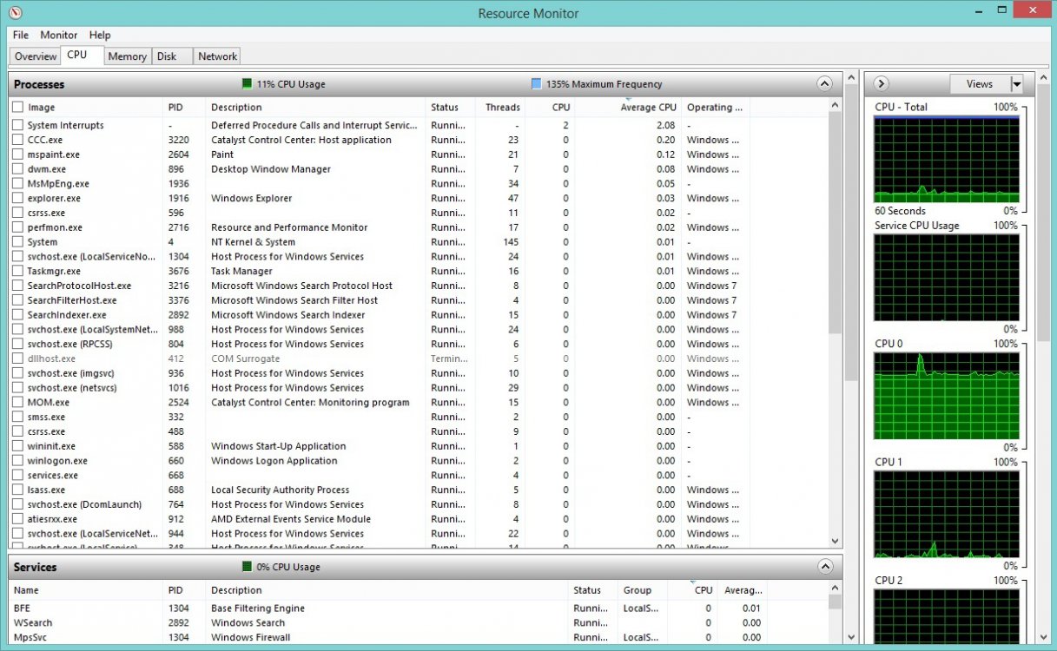Tick the checkbox for explorer.exe
The height and width of the screenshot is (651, 1057).
pos(17,199)
